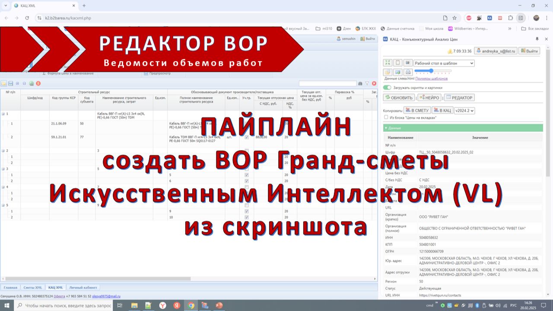Collapse group 2 in the resource tree
The image size is (553, 311).
(3, 151)
